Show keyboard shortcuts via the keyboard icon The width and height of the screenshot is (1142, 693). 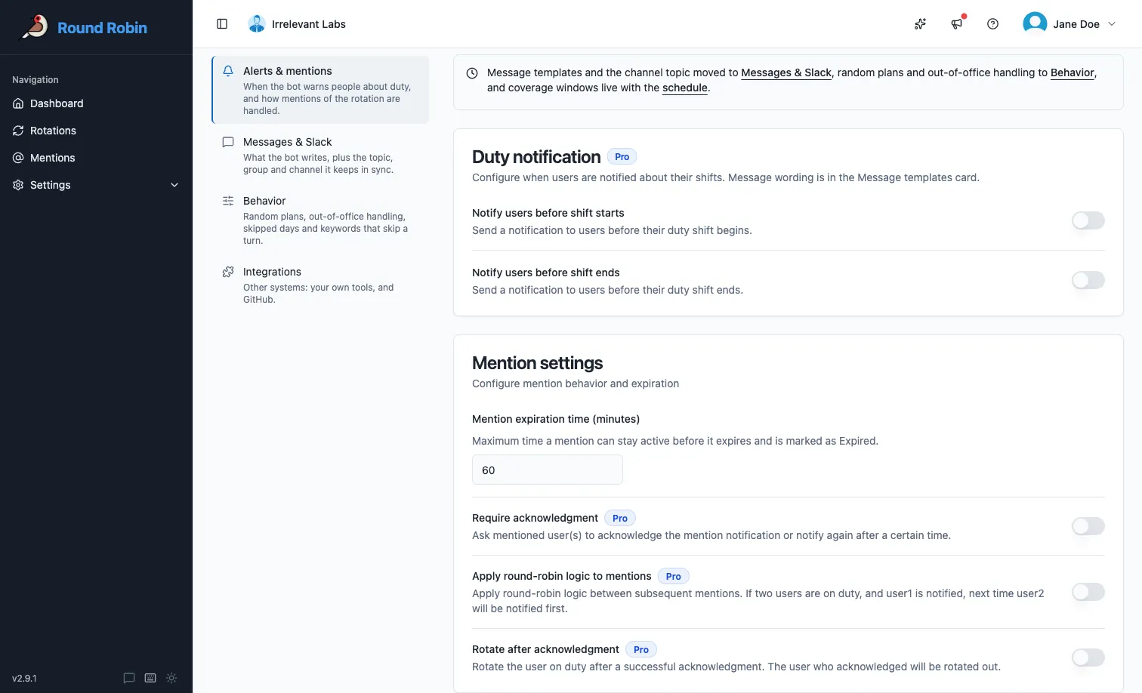coord(150,678)
